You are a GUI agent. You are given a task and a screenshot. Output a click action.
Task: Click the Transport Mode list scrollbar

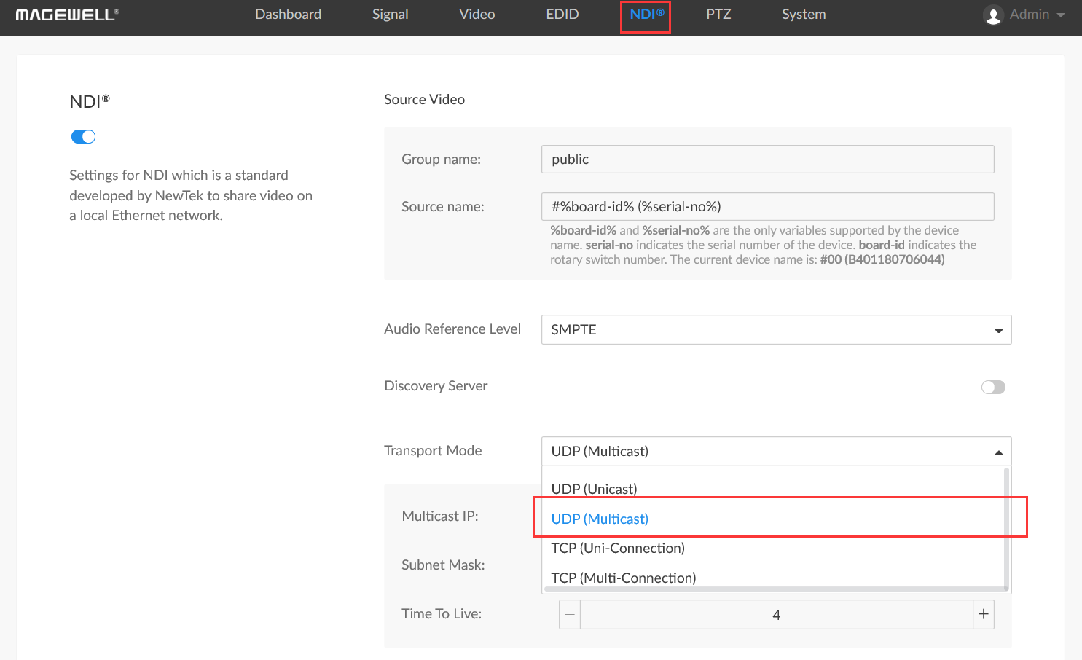[x=1006, y=528]
